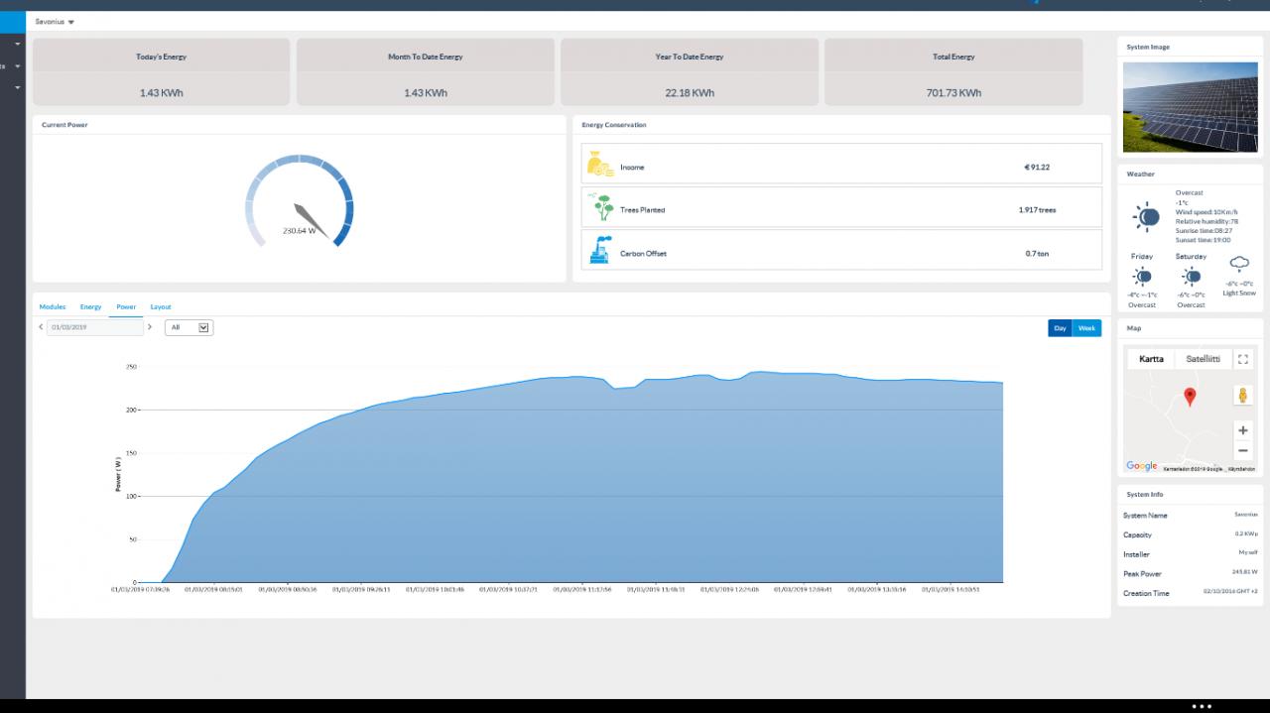Click Saturday's overcast forecast icon
Screen dimensions: 1270x713
[x=1191, y=278]
